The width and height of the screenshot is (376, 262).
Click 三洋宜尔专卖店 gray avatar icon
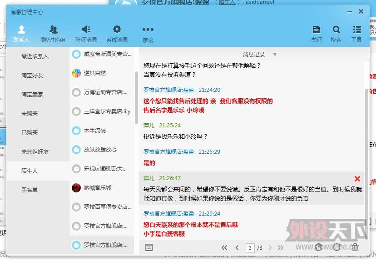[76, 111]
